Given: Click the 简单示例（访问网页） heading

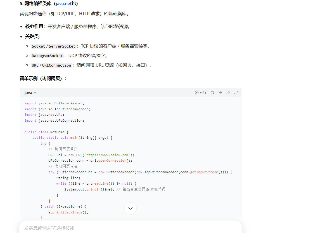Looking at the screenshot, I should (41, 79).
